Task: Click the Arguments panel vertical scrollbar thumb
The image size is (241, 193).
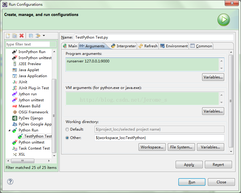Action: coord(231,101)
